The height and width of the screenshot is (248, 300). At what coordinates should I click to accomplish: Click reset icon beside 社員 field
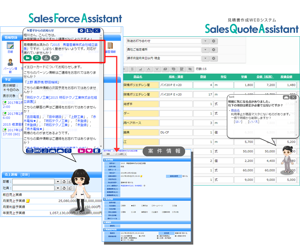(x=64, y=188)
